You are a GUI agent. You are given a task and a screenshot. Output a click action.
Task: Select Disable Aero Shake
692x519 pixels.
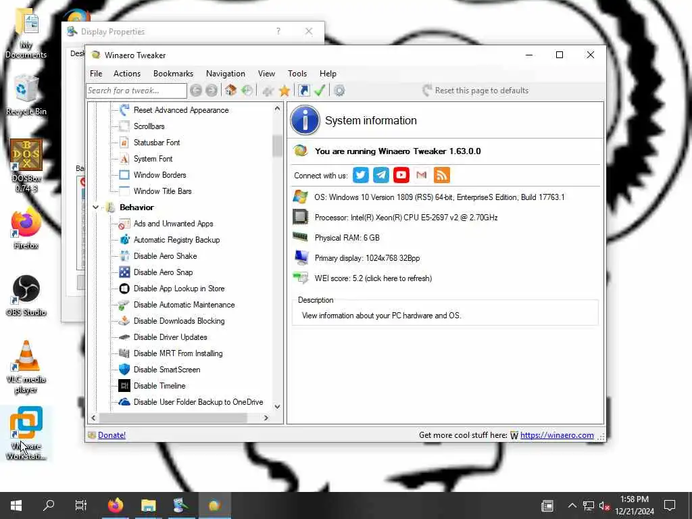coord(165,256)
